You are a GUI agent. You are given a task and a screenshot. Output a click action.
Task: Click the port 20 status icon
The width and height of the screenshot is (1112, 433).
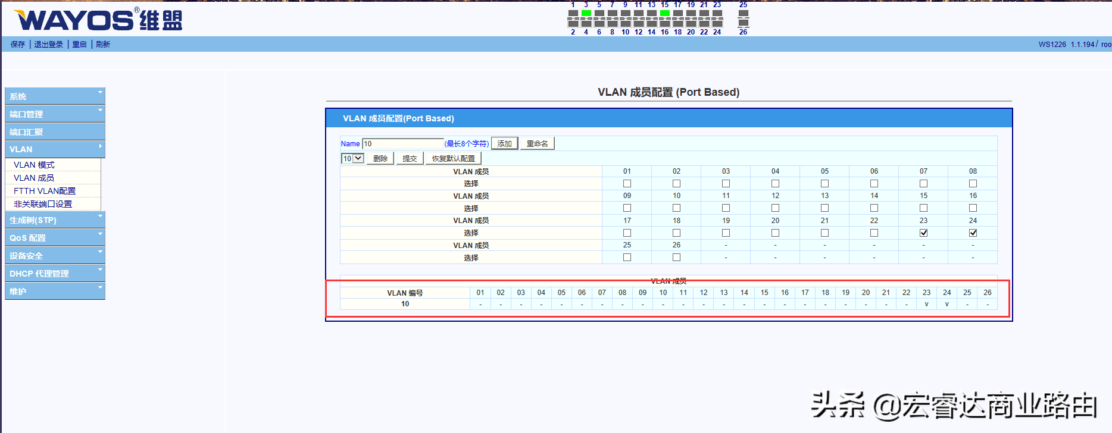[691, 24]
